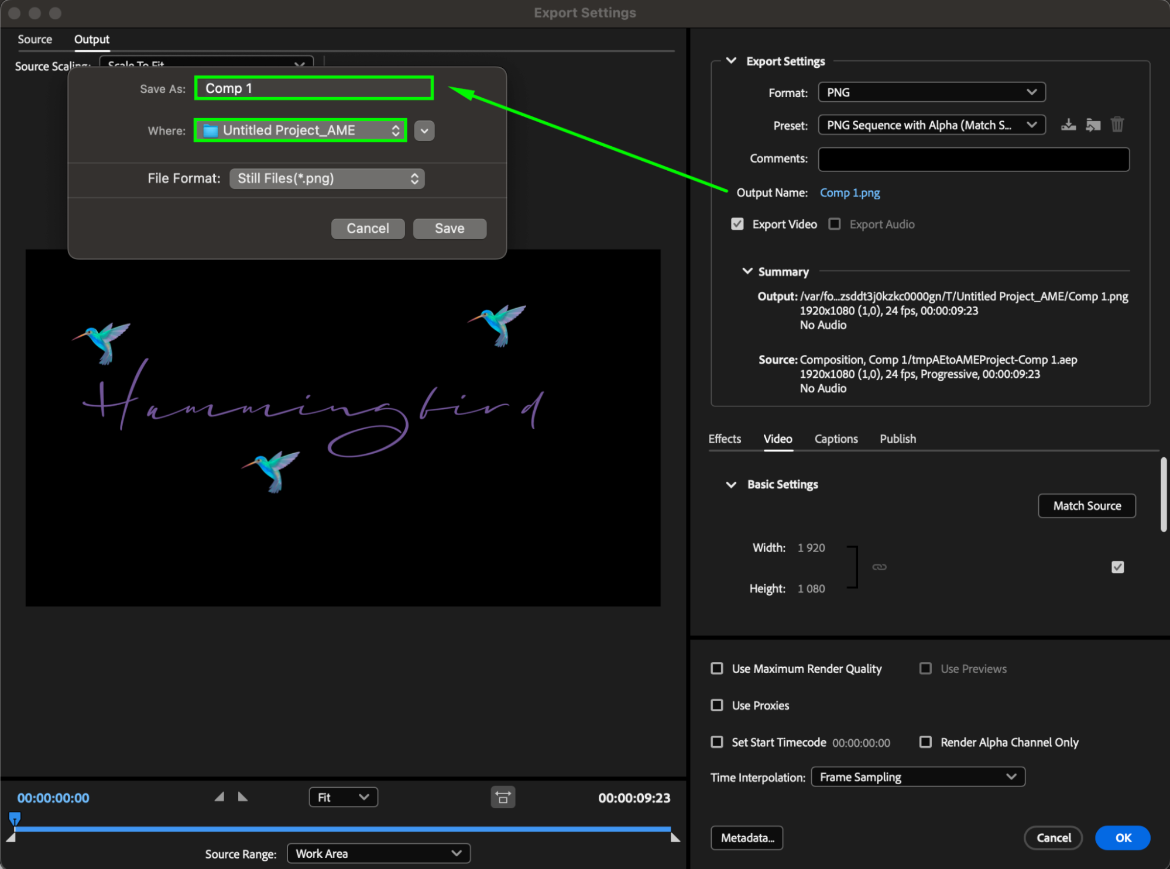Click the Comments text field
This screenshot has width=1170, height=869.
pyautogui.click(x=973, y=159)
